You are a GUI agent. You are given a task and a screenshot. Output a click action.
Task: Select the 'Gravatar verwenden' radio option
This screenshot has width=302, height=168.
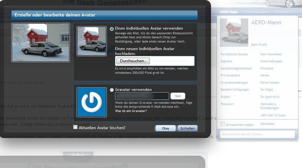click(112, 90)
